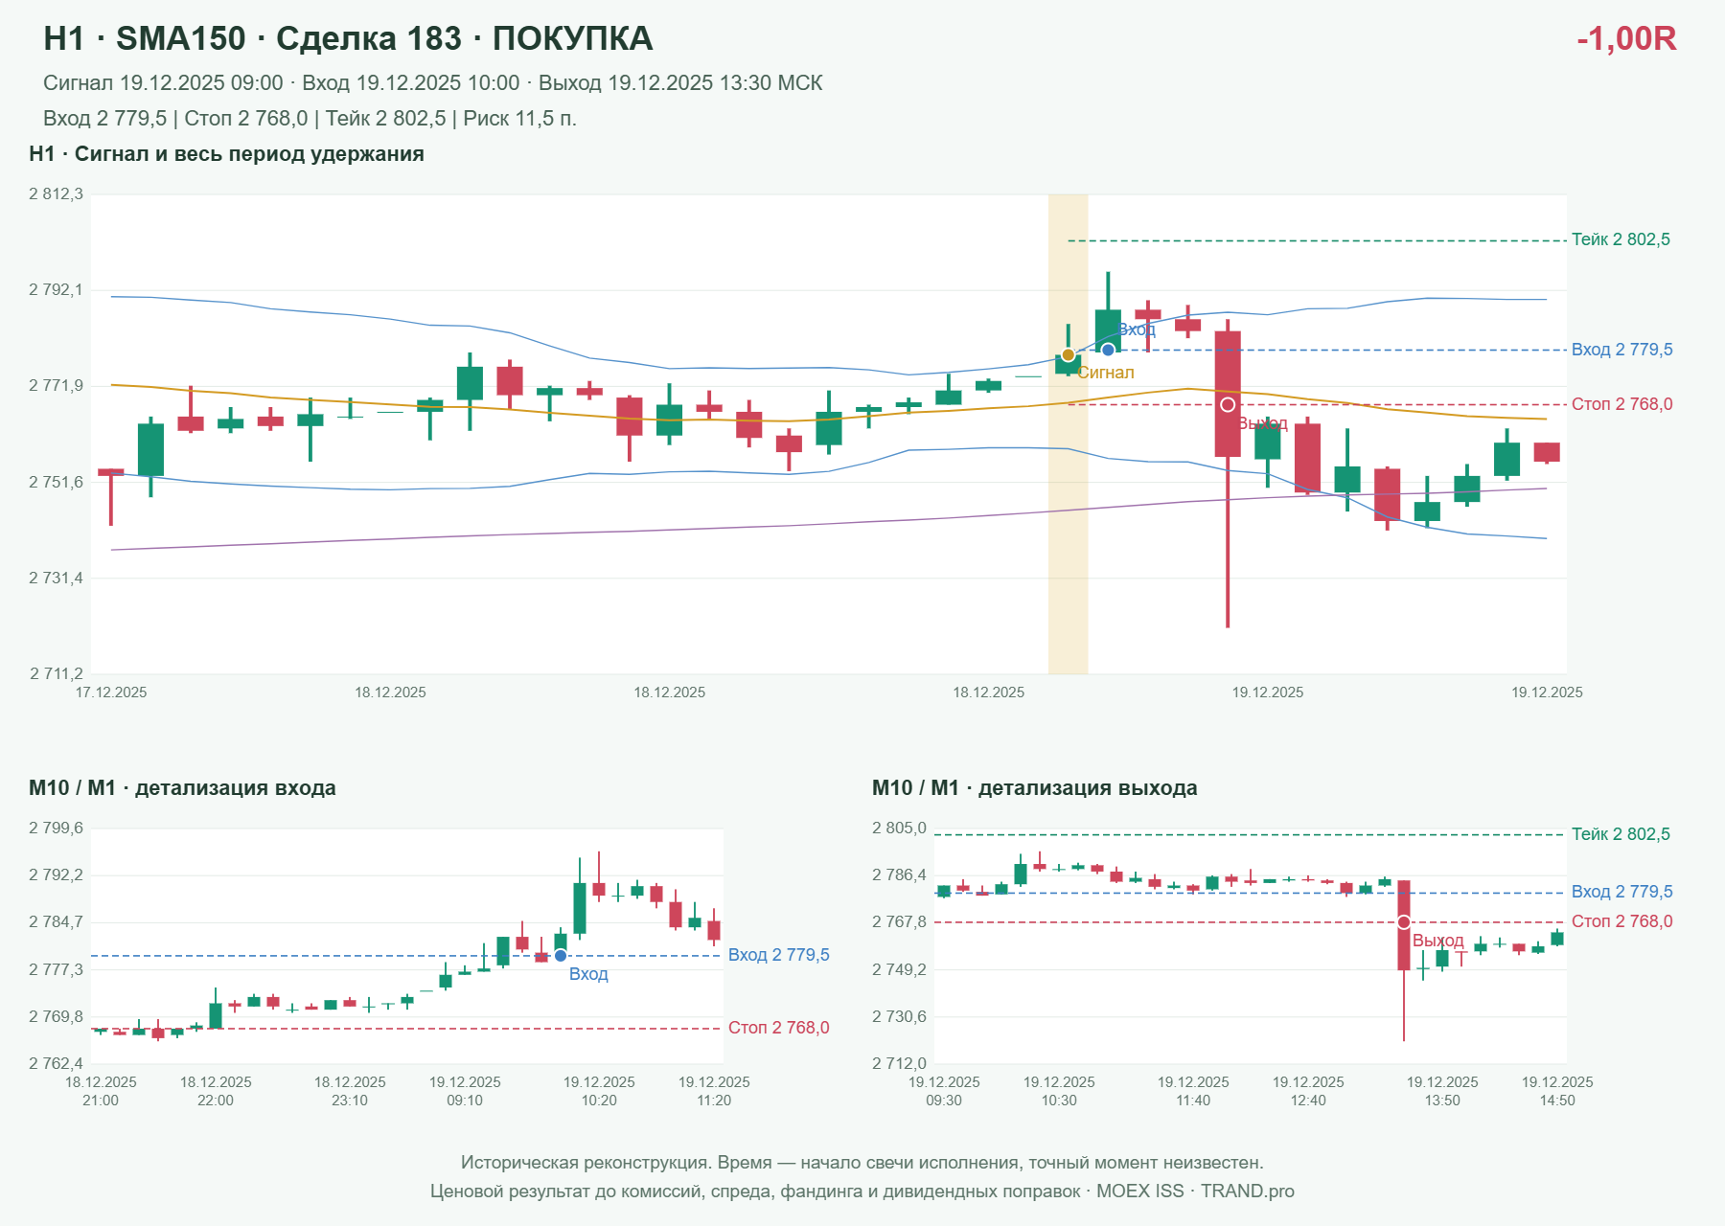Click the '19.12.2025 10:20' label on entry chart axis
The image size is (1725, 1226).
599,1091
